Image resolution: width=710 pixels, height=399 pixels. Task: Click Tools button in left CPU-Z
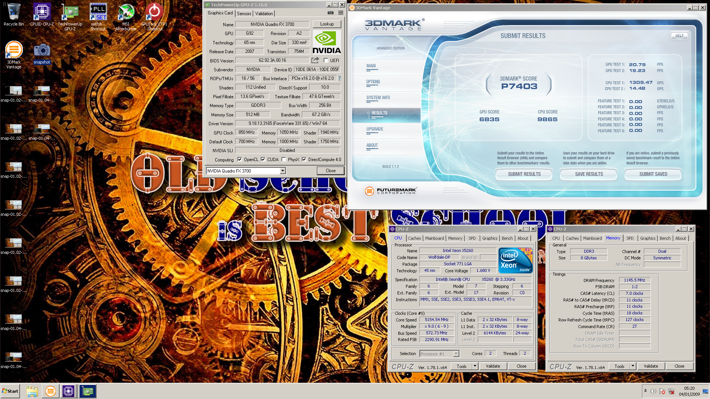[x=461, y=366]
